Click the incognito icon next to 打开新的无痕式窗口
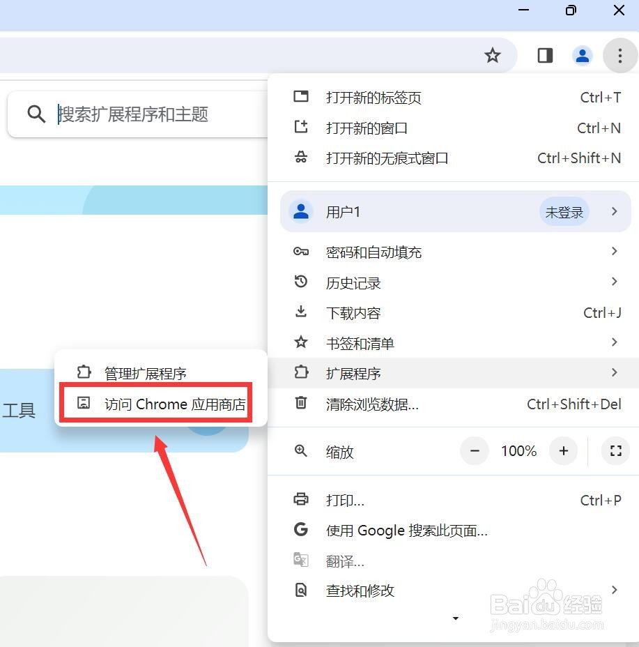The image size is (639, 647). [x=300, y=158]
